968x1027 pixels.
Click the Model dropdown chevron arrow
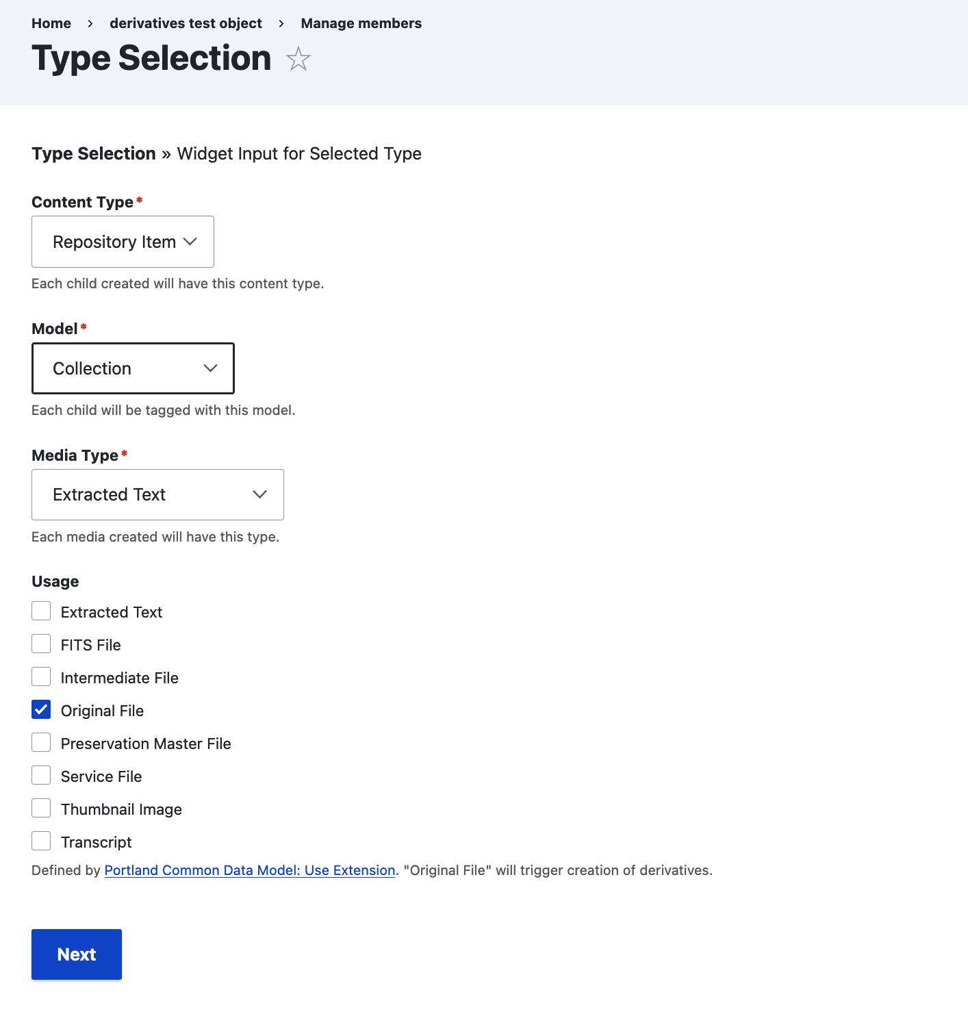[x=210, y=368]
